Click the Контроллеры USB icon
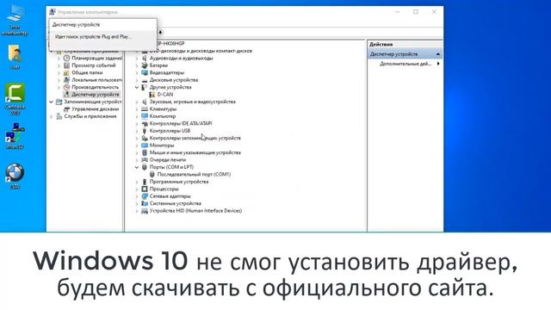The image size is (551, 310). click(x=145, y=131)
